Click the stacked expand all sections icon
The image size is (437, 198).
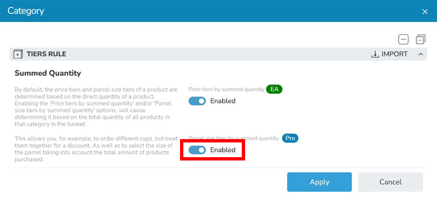(420, 39)
